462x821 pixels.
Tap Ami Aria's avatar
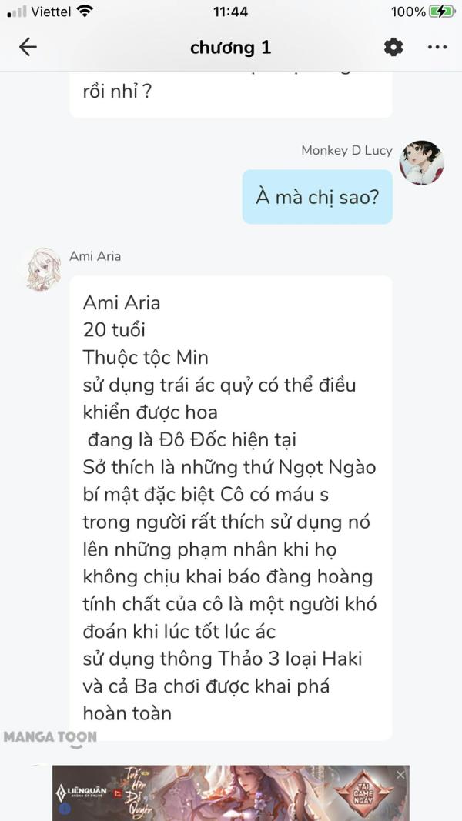pyautogui.click(x=44, y=269)
